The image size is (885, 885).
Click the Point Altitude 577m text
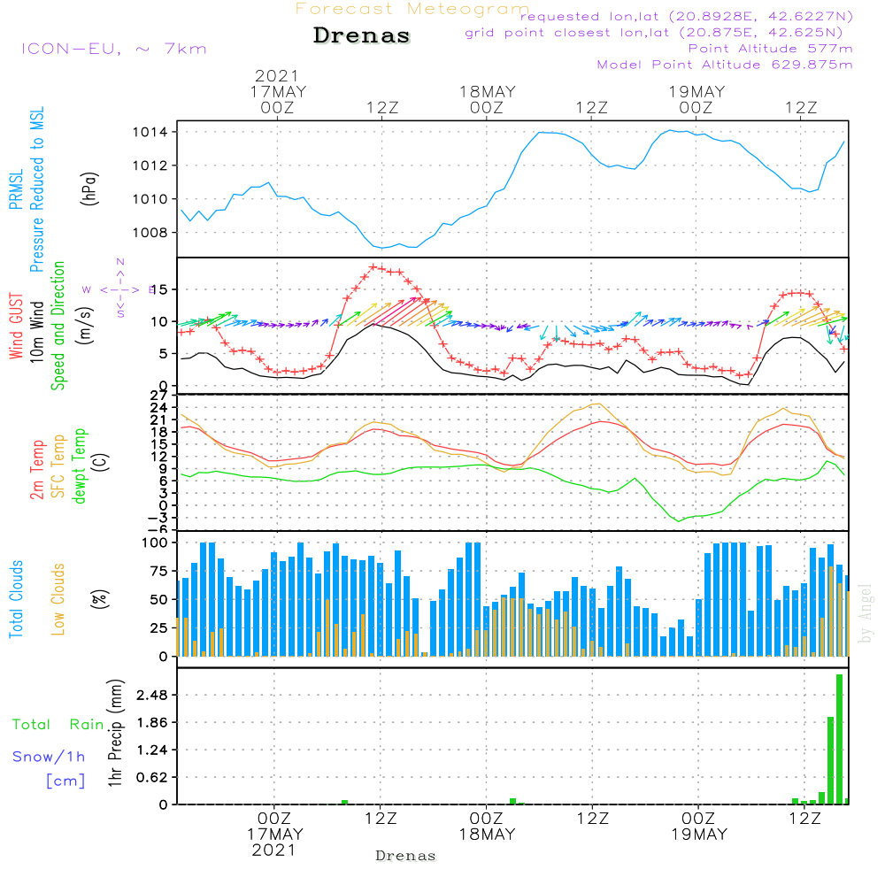[770, 49]
